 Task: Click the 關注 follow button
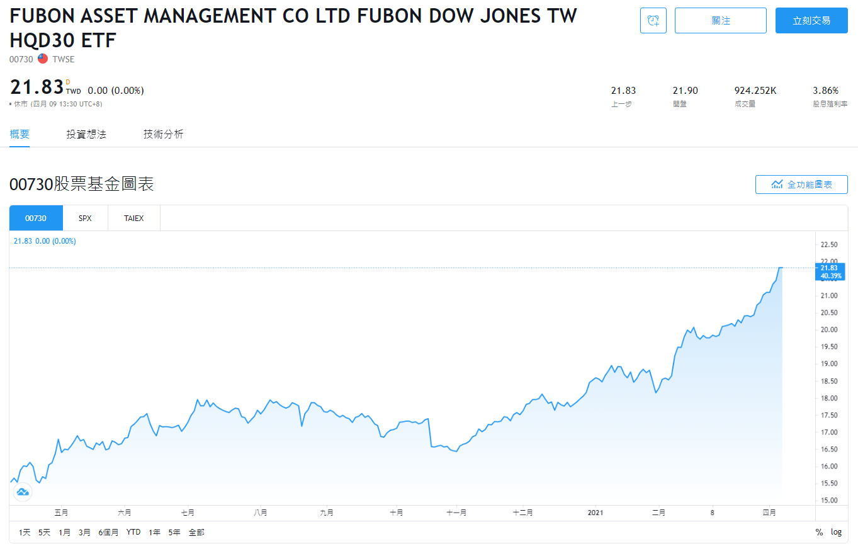tap(721, 21)
